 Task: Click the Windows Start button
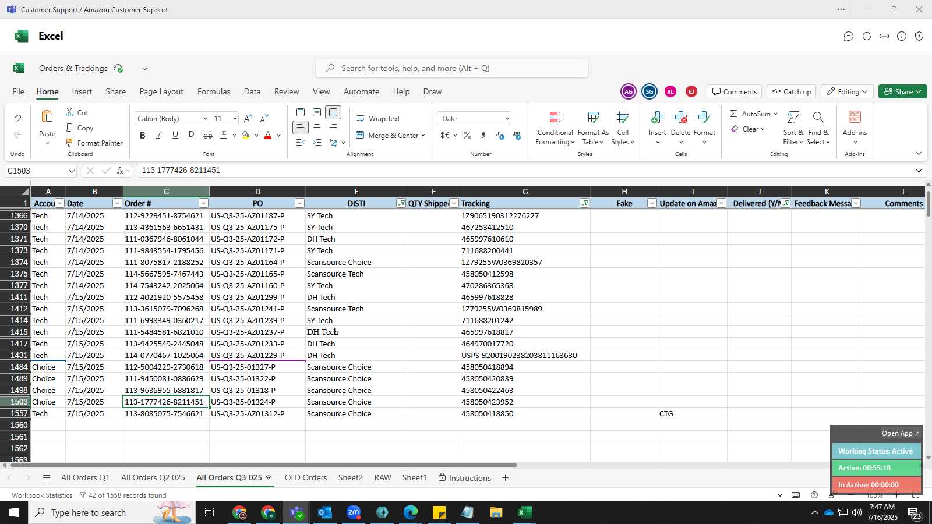(x=14, y=512)
